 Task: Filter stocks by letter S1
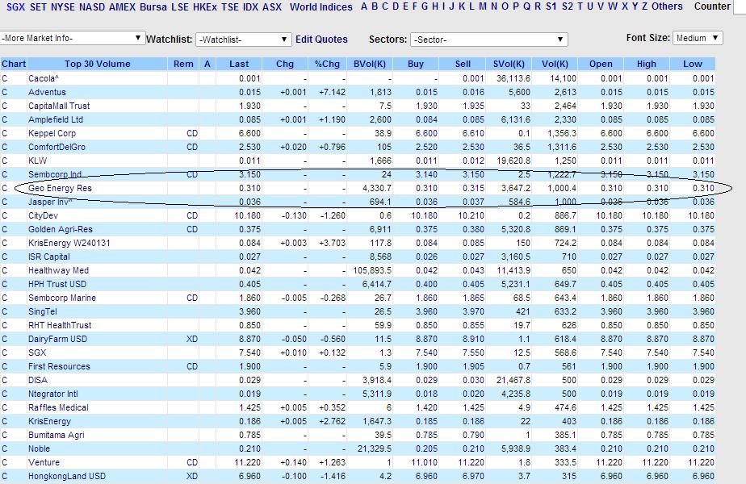[551, 6]
